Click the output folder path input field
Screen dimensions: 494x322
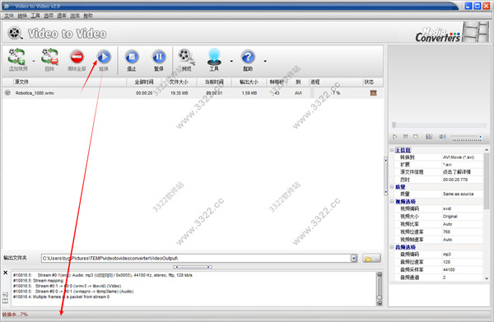point(196,259)
